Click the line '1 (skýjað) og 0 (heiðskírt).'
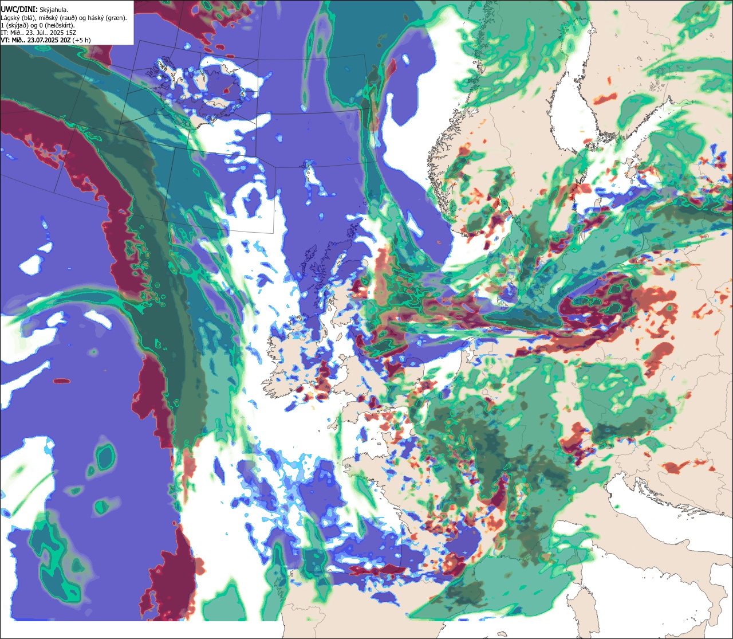The image size is (733, 639). point(38,25)
